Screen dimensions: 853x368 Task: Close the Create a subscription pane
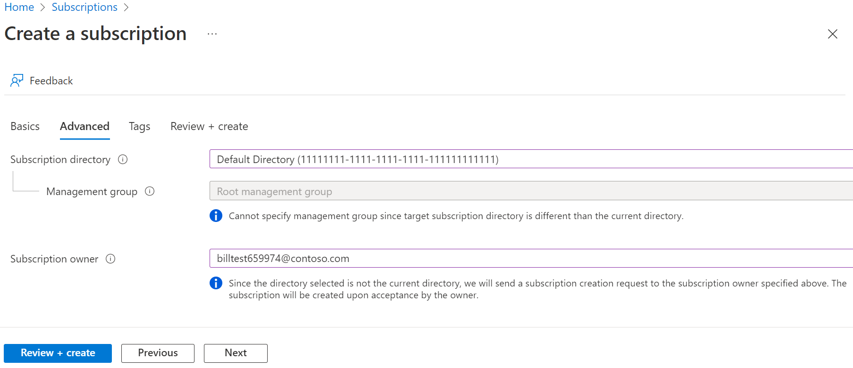[x=832, y=34]
